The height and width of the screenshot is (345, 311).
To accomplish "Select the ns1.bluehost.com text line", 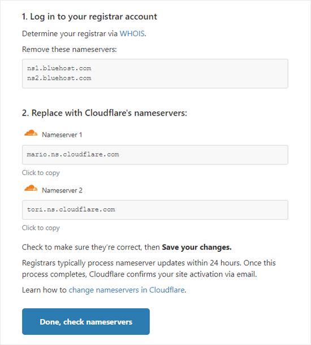I will click(59, 68).
